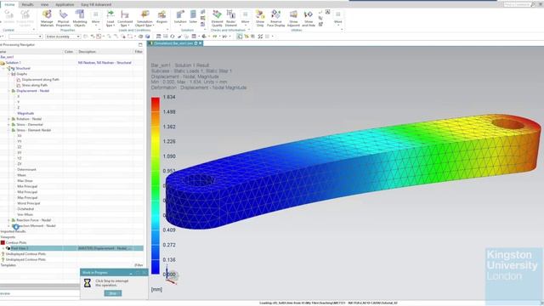Expand the Stress - Elemental node
The height and width of the screenshot is (306, 544).
(9, 125)
